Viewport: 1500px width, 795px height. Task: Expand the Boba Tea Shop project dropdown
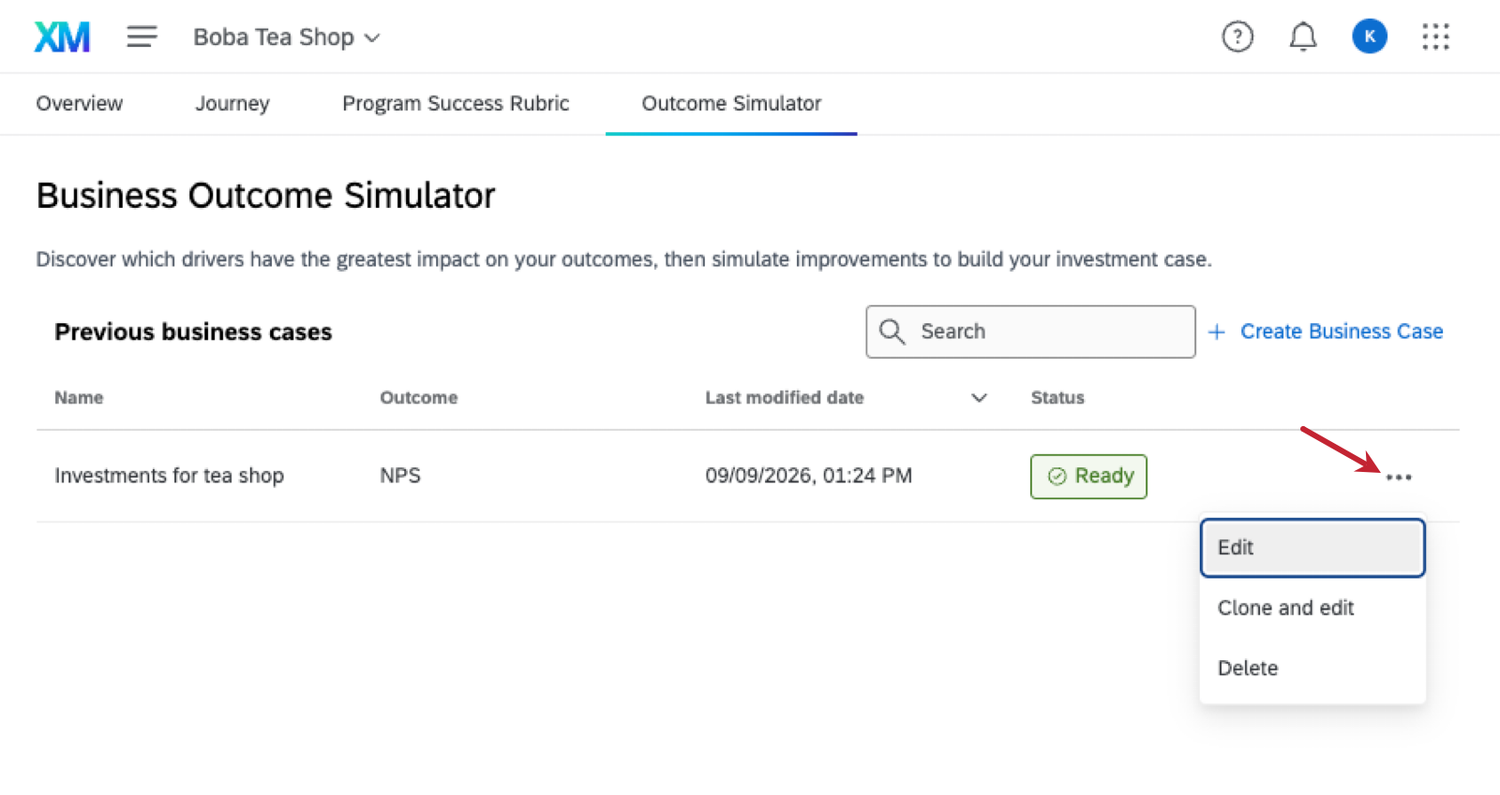[x=286, y=37]
